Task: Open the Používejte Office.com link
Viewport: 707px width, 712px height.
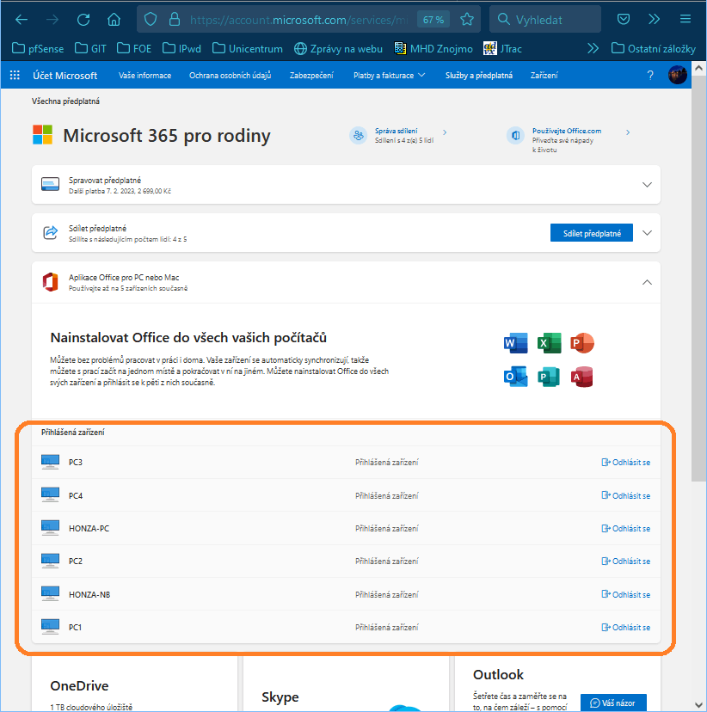Action: point(567,131)
